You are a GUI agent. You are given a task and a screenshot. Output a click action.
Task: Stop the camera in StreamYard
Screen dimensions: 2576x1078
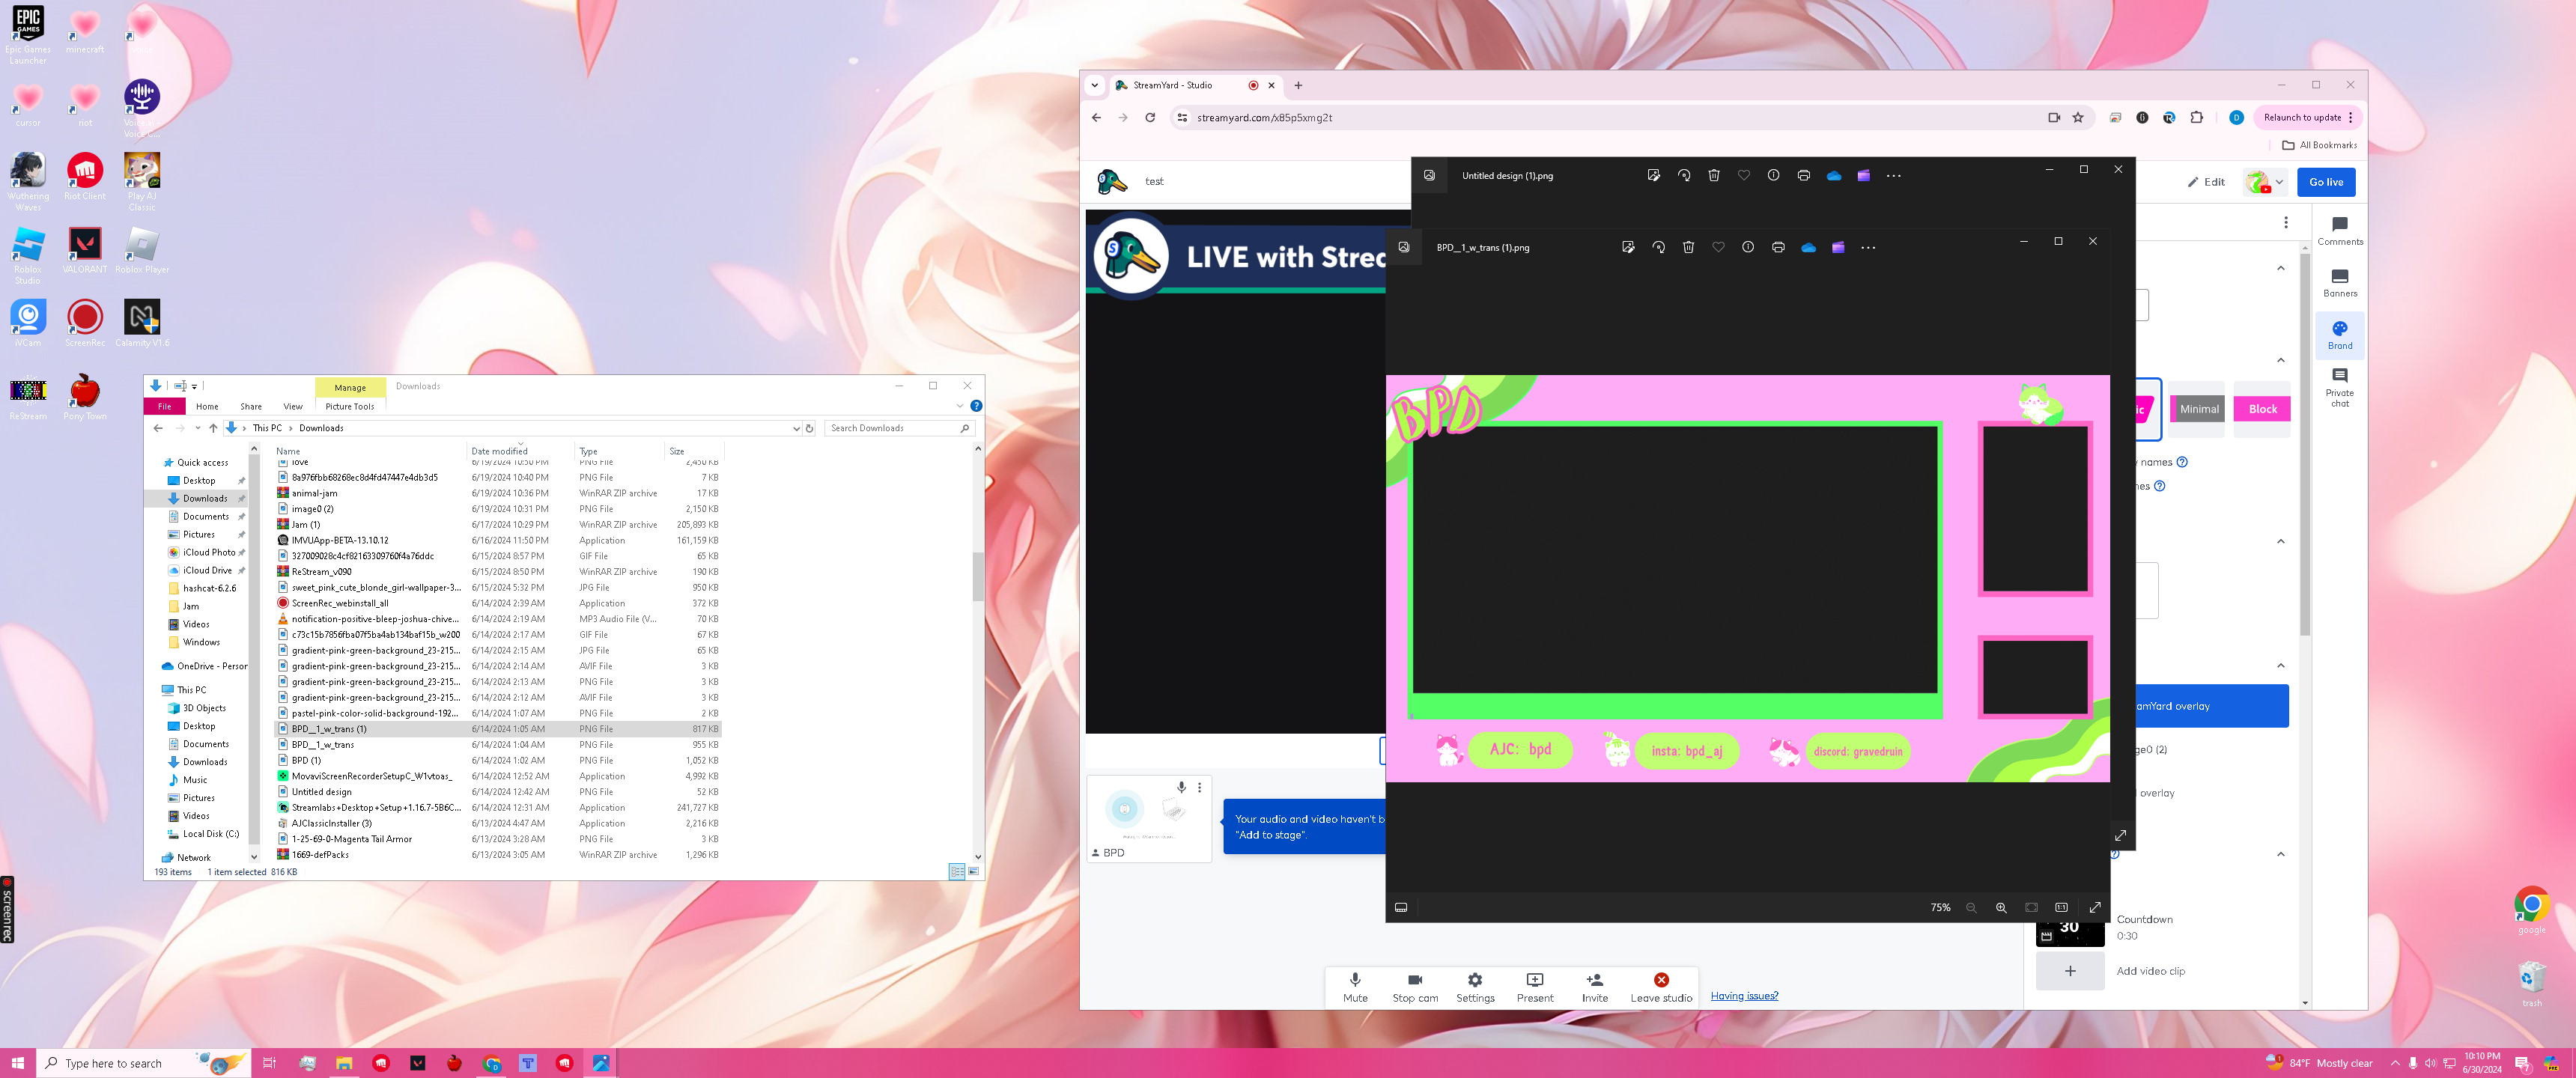point(1415,986)
